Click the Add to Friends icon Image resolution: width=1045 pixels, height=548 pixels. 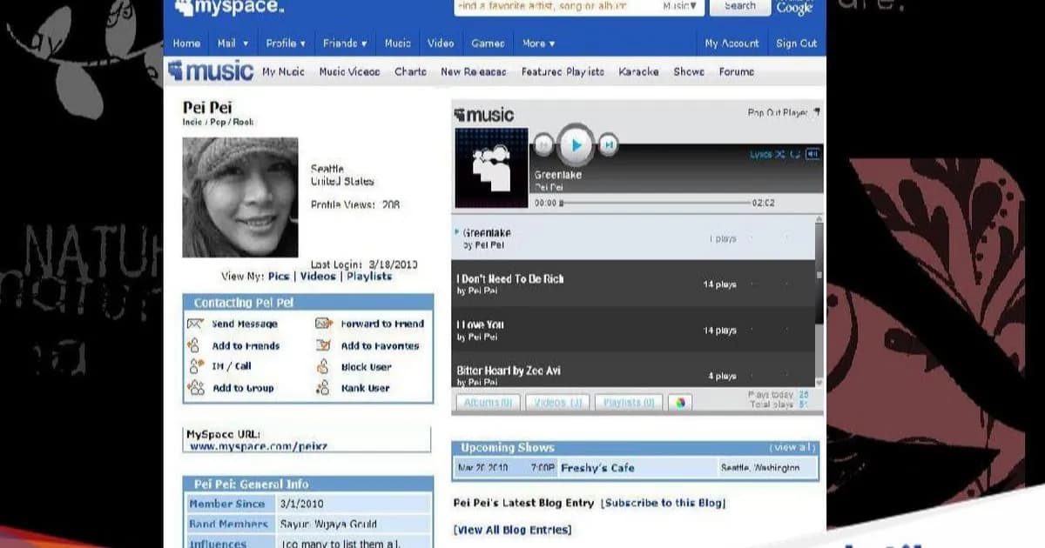(x=195, y=345)
